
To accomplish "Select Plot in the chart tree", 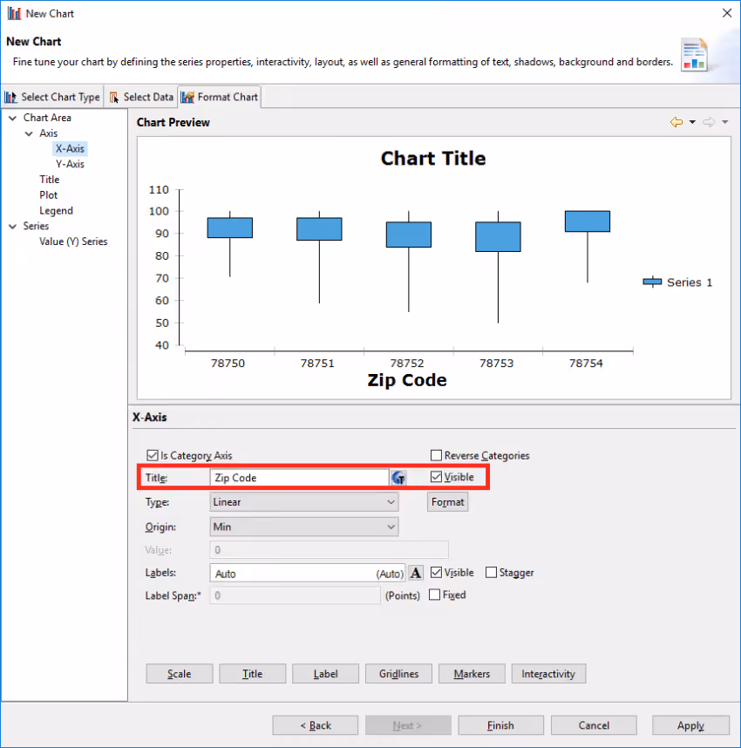I will [x=48, y=195].
